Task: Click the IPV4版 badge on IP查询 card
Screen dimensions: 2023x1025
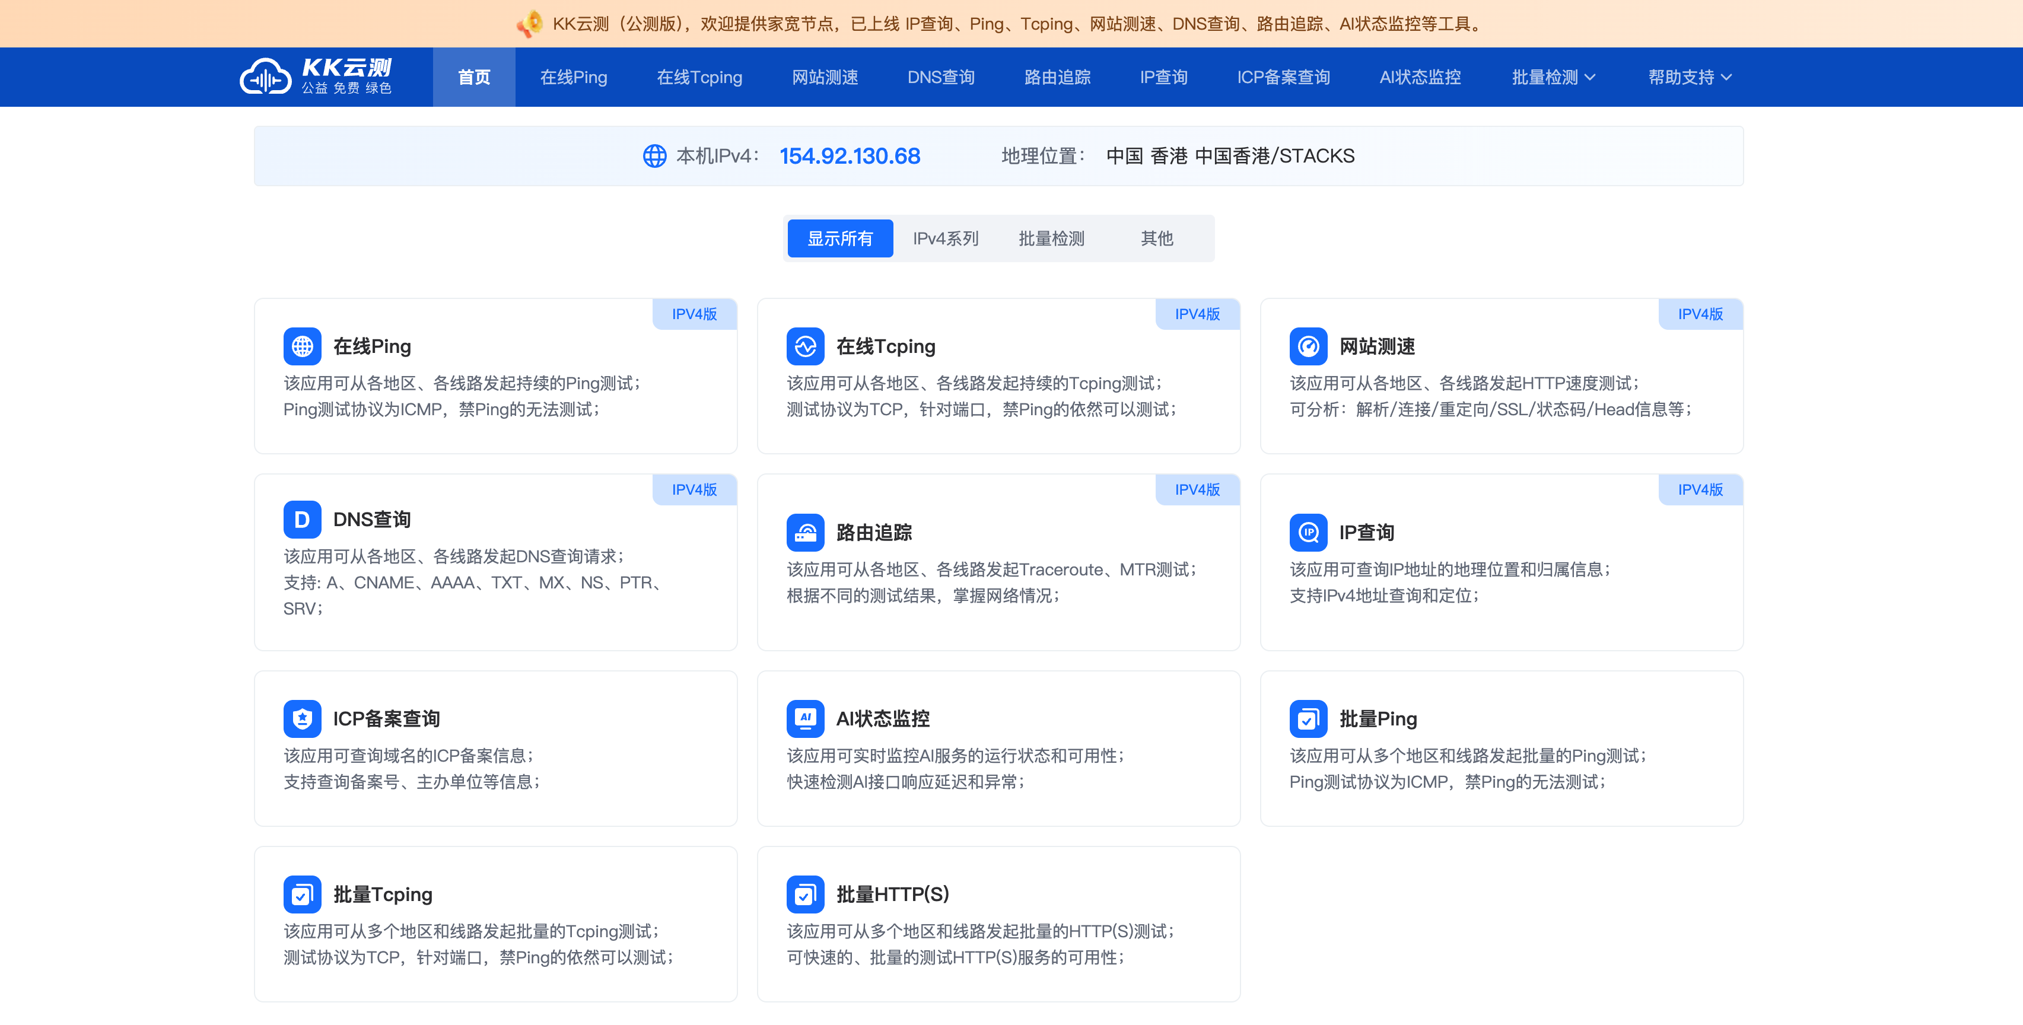Action: pos(1700,489)
